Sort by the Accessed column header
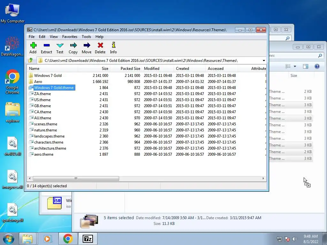The image size is (327, 245). click(x=222, y=69)
